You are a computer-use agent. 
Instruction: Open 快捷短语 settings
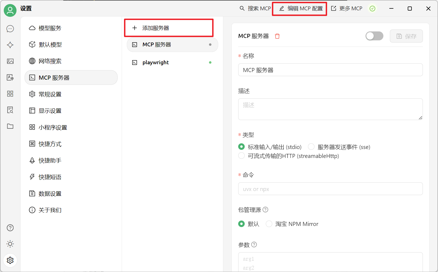pos(71,177)
